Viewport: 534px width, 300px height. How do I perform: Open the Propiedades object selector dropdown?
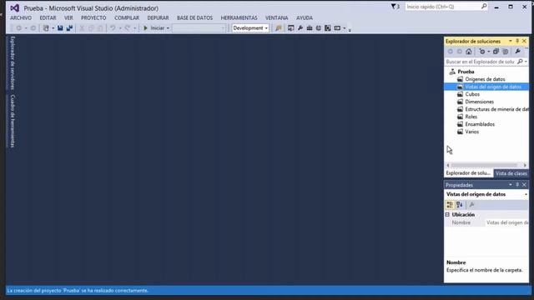[526, 194]
